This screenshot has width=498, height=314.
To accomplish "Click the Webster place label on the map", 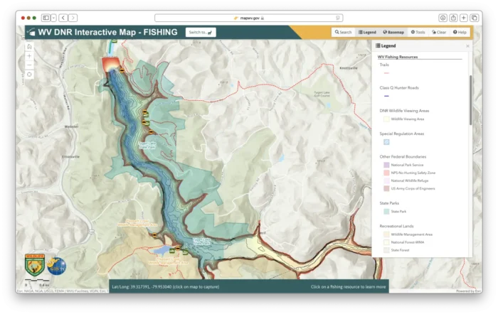I will coord(71,126).
